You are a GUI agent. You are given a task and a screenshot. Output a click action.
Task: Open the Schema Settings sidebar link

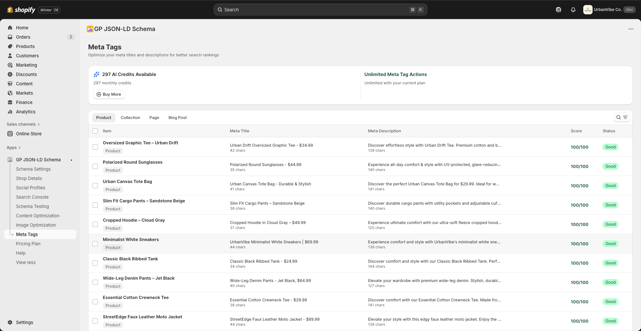coord(33,169)
